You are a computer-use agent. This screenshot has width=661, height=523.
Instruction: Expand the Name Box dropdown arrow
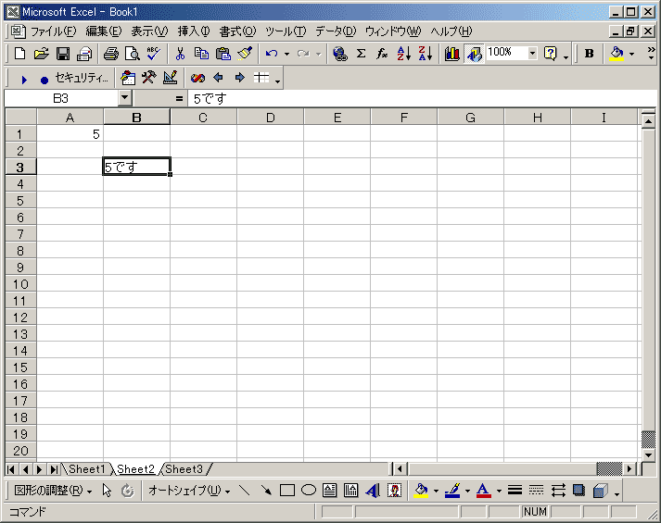tap(124, 98)
